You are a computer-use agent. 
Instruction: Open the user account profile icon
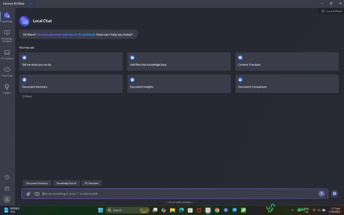click(x=7, y=200)
